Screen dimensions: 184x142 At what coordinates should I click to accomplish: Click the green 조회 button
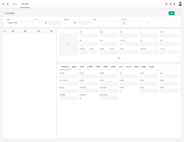[171, 13]
